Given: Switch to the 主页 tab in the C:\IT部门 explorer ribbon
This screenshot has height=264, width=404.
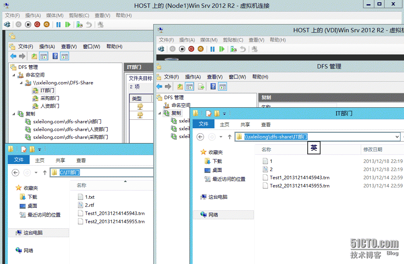Looking at the screenshot, I should tap(40, 160).
